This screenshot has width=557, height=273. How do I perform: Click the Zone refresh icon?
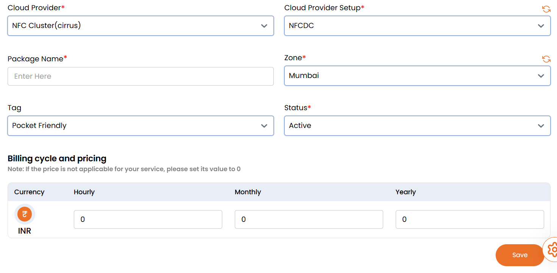(x=546, y=59)
